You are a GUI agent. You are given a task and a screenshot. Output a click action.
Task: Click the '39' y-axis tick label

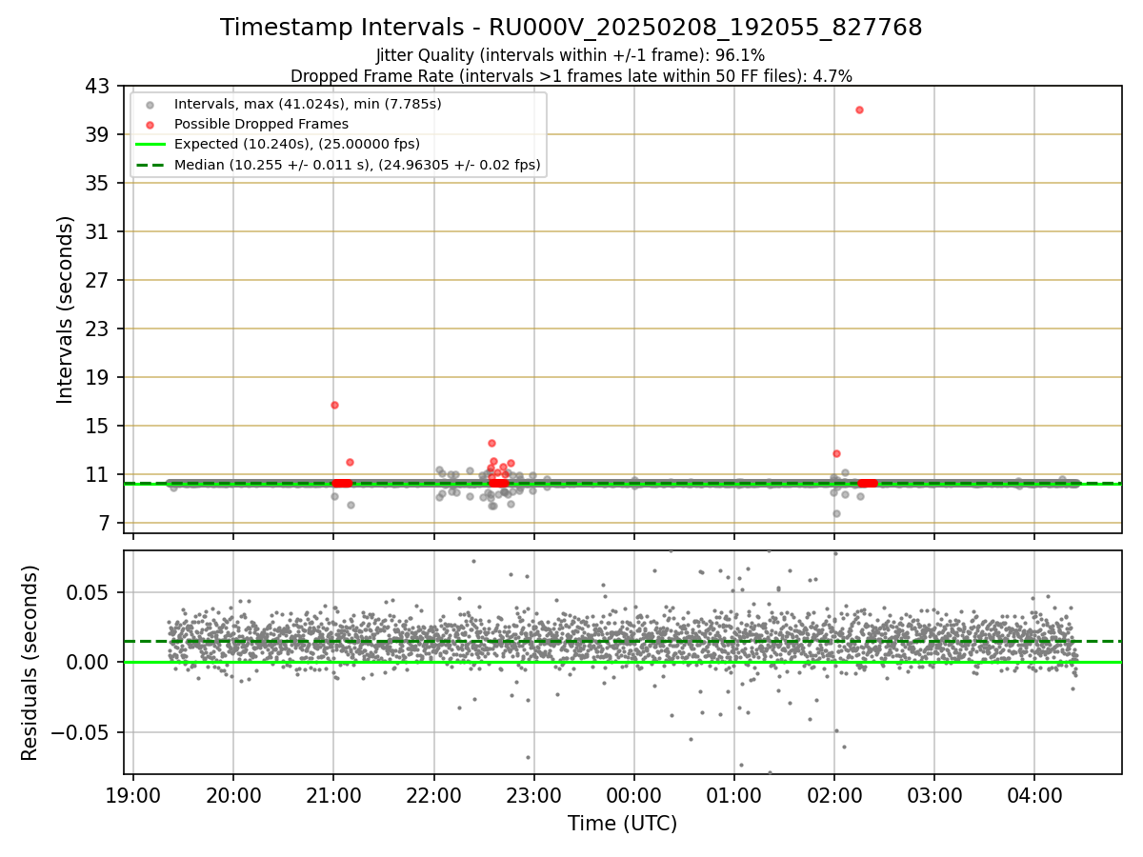[97, 134]
